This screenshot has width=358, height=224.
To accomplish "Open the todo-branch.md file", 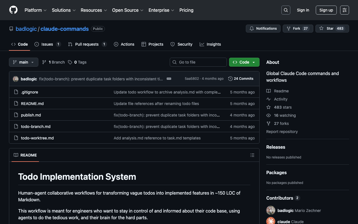I will pyautogui.click(x=36, y=127).
